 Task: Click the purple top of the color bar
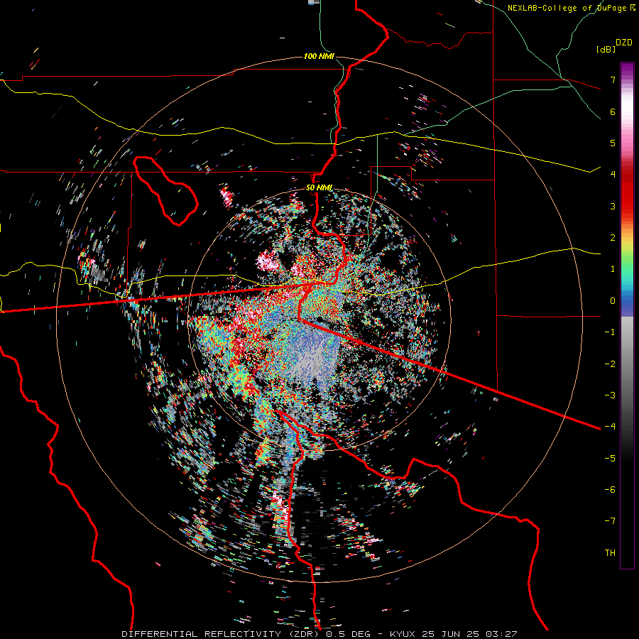pos(627,70)
